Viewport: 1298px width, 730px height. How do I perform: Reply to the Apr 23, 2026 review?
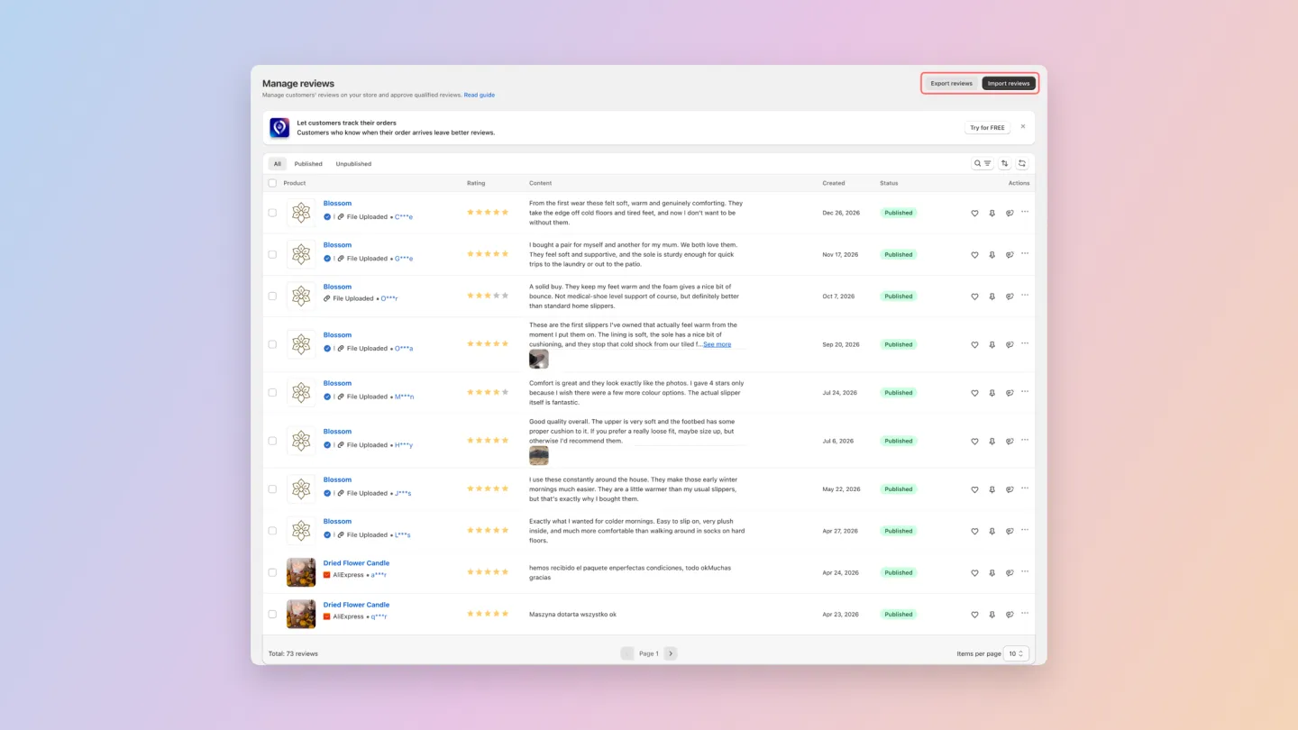1010,615
